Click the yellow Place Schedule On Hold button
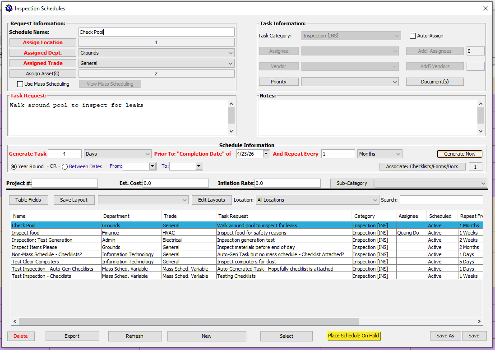Viewport: 495px width, 350px height. point(354,336)
